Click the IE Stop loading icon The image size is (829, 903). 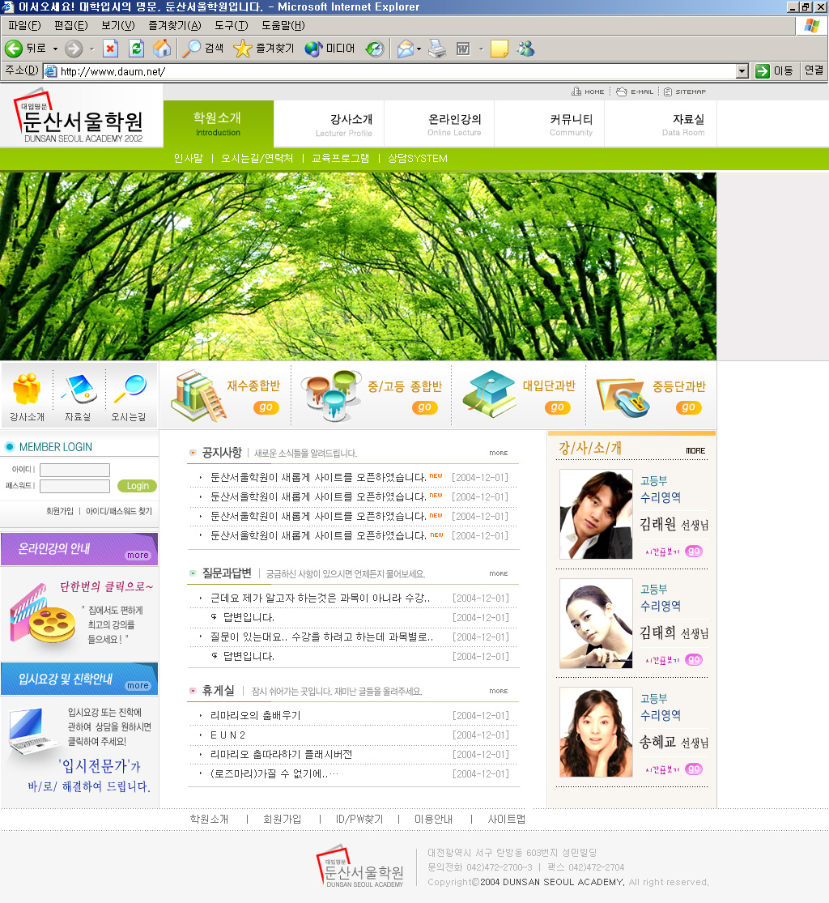[110, 49]
